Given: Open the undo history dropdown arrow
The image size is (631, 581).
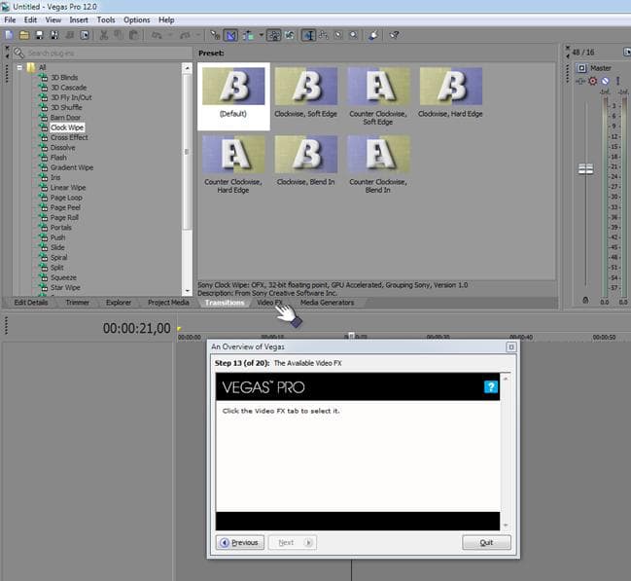Looking at the screenshot, I should coord(170,35).
